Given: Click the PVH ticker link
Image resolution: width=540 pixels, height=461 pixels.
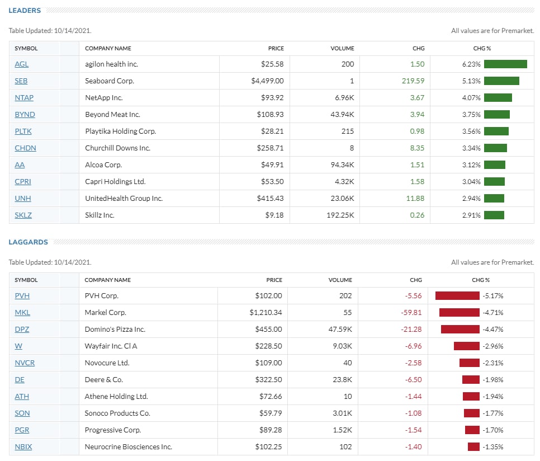Looking at the screenshot, I should [22, 296].
